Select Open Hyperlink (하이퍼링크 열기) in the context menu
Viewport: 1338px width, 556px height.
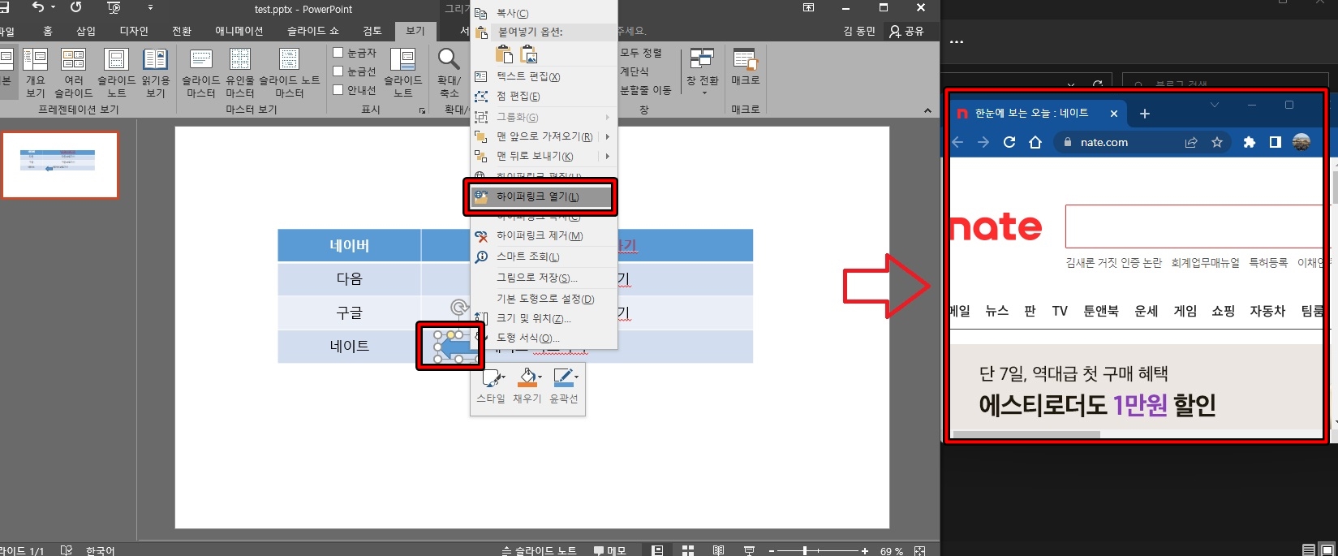point(541,196)
